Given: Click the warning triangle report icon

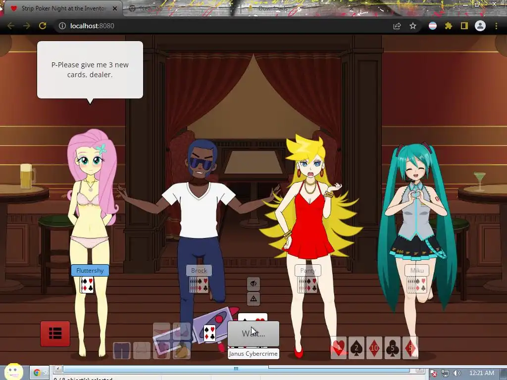Looking at the screenshot, I should (x=253, y=298).
